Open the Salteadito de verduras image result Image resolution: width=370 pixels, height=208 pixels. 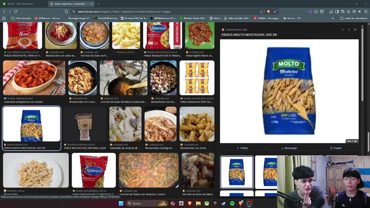pyautogui.click(x=125, y=124)
